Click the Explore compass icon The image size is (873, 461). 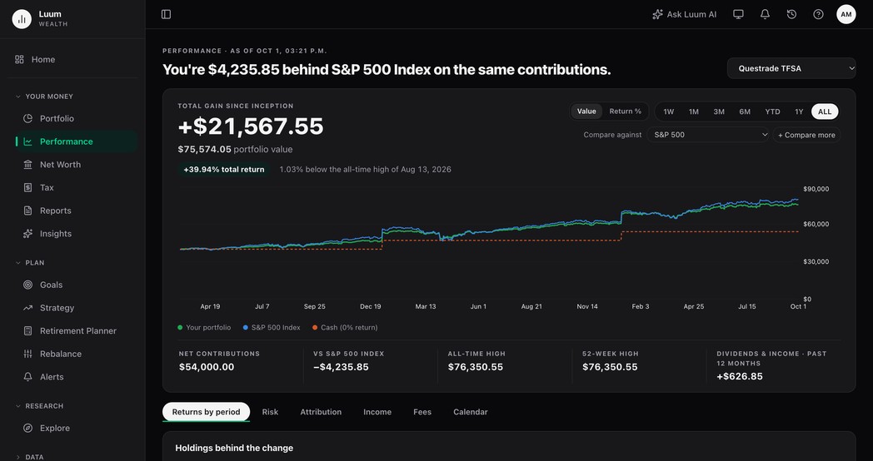click(x=27, y=429)
